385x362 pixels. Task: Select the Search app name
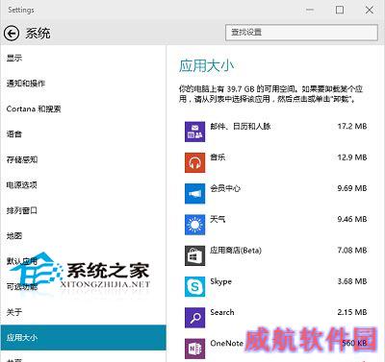pyautogui.click(x=222, y=312)
